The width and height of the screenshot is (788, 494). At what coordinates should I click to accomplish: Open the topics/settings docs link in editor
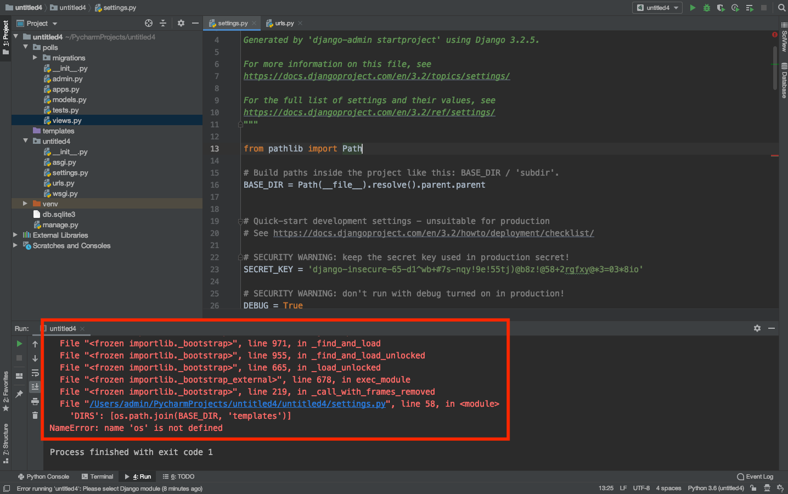click(x=377, y=76)
